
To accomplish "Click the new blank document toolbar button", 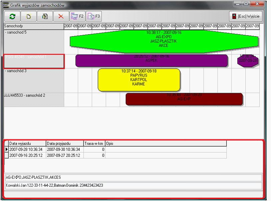I will pos(29,16).
